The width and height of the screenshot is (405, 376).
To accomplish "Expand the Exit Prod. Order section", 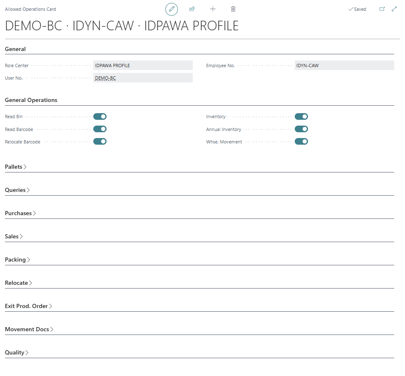I will 28,306.
